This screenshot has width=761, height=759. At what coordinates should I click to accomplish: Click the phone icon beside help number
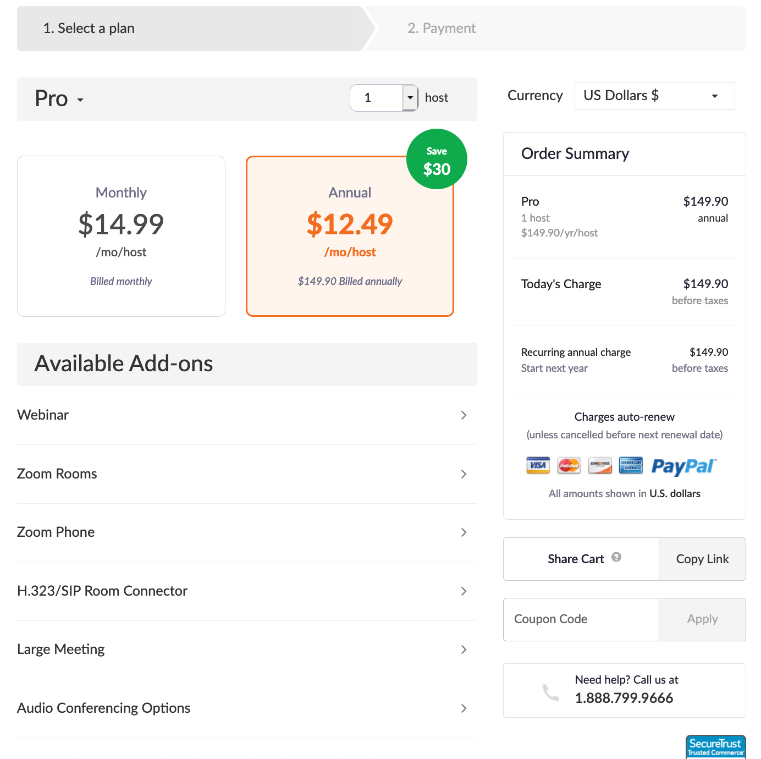tap(550, 692)
